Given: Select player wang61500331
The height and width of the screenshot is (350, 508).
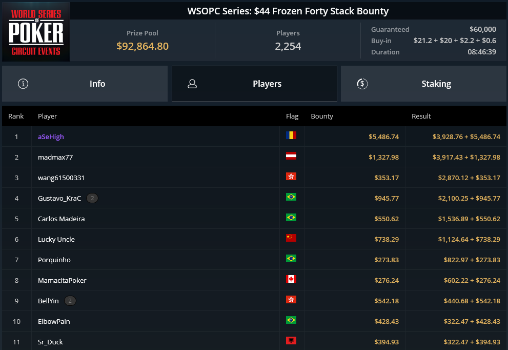Looking at the screenshot, I should (x=61, y=178).
